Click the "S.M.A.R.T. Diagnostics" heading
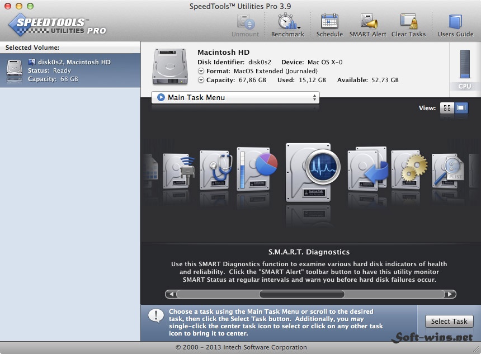The width and height of the screenshot is (481, 354). coord(309,252)
